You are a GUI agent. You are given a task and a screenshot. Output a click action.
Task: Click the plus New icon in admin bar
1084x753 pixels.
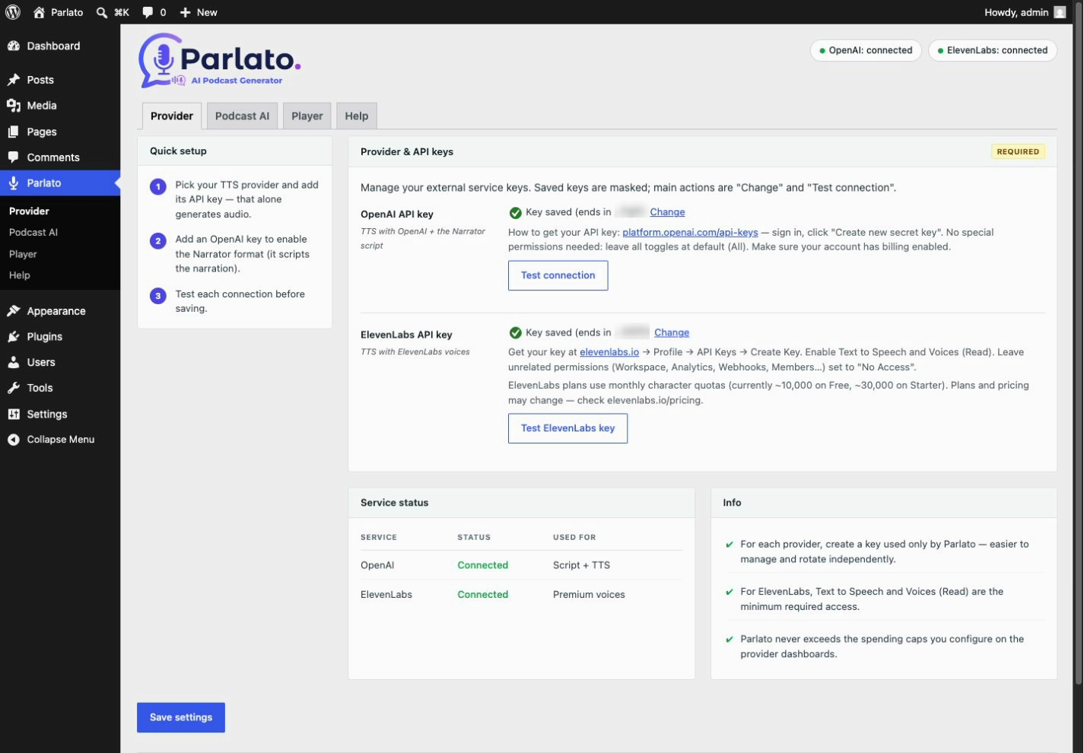tap(185, 12)
